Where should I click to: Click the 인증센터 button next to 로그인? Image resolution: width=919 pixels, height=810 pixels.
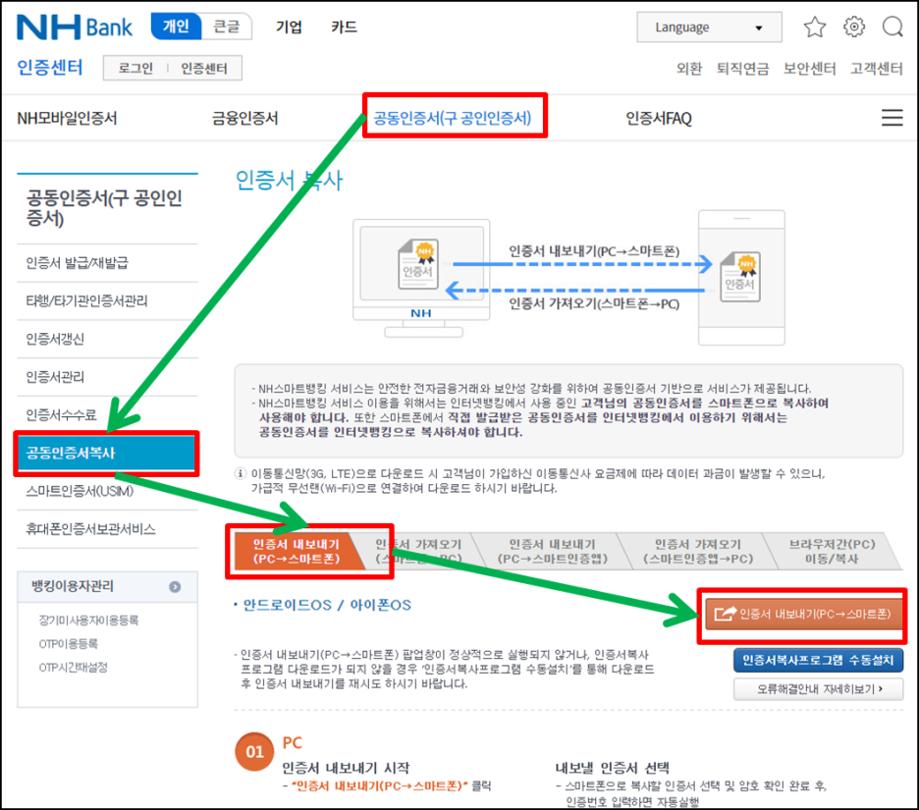[204, 68]
